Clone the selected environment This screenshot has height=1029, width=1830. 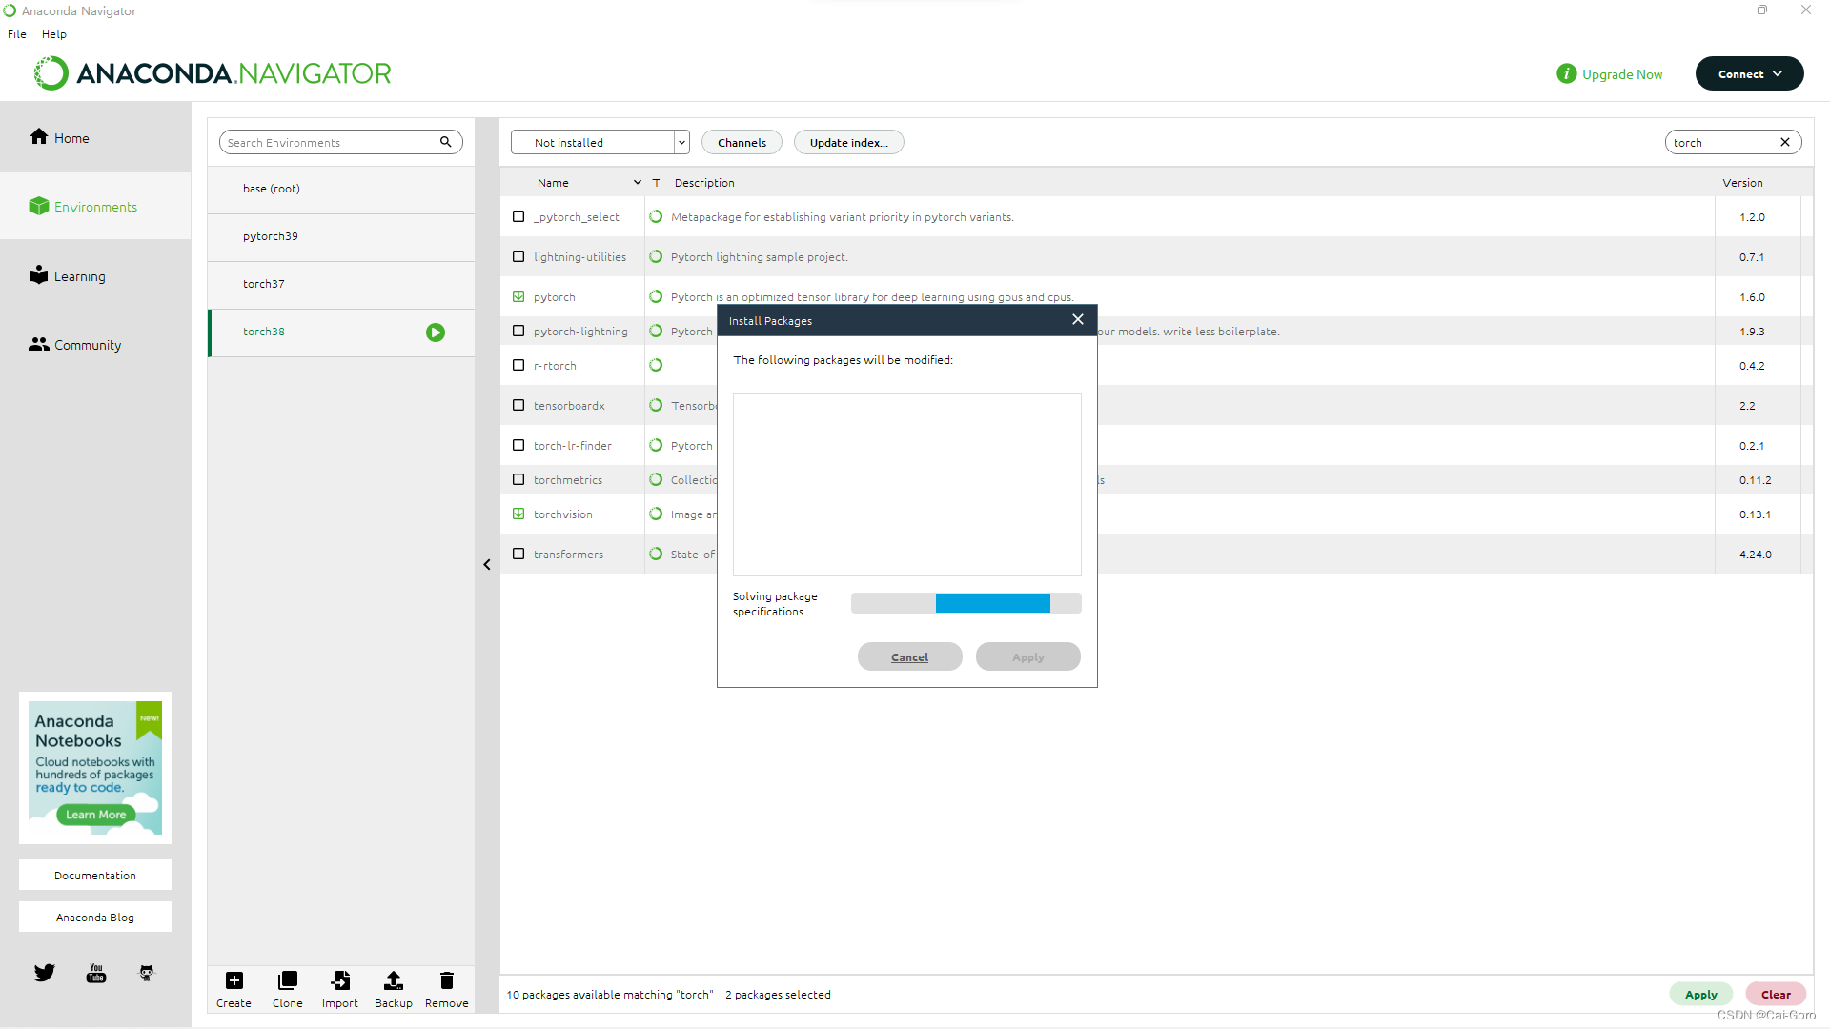pyautogui.click(x=287, y=989)
